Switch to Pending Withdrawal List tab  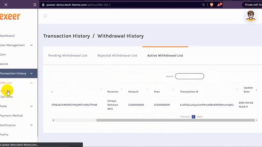pos(68,56)
